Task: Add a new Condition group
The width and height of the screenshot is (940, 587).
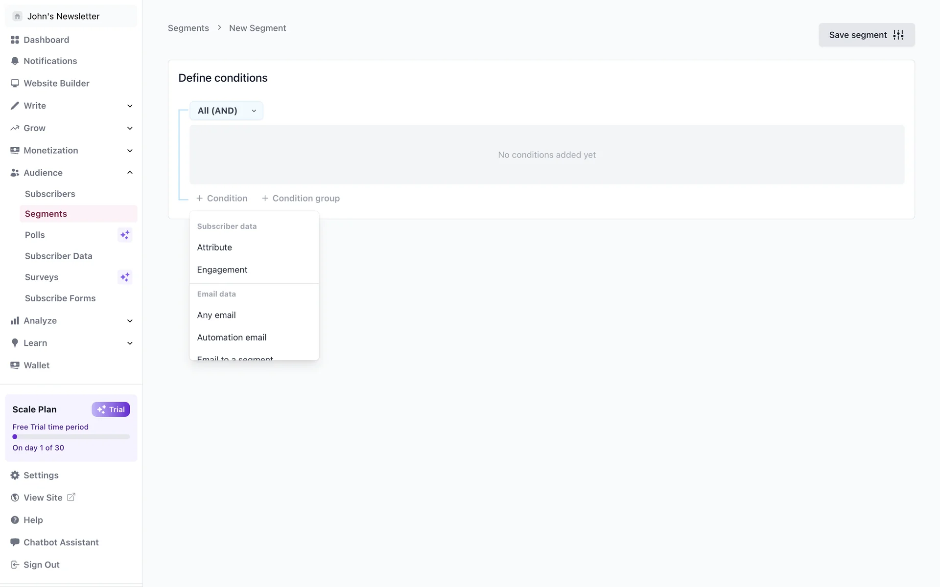Action: click(x=301, y=198)
